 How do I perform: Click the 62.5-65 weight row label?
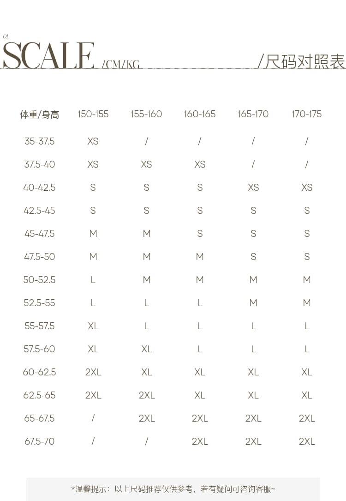40,395
